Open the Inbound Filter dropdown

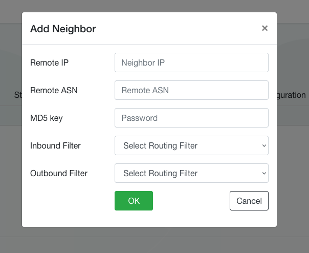tap(191, 146)
